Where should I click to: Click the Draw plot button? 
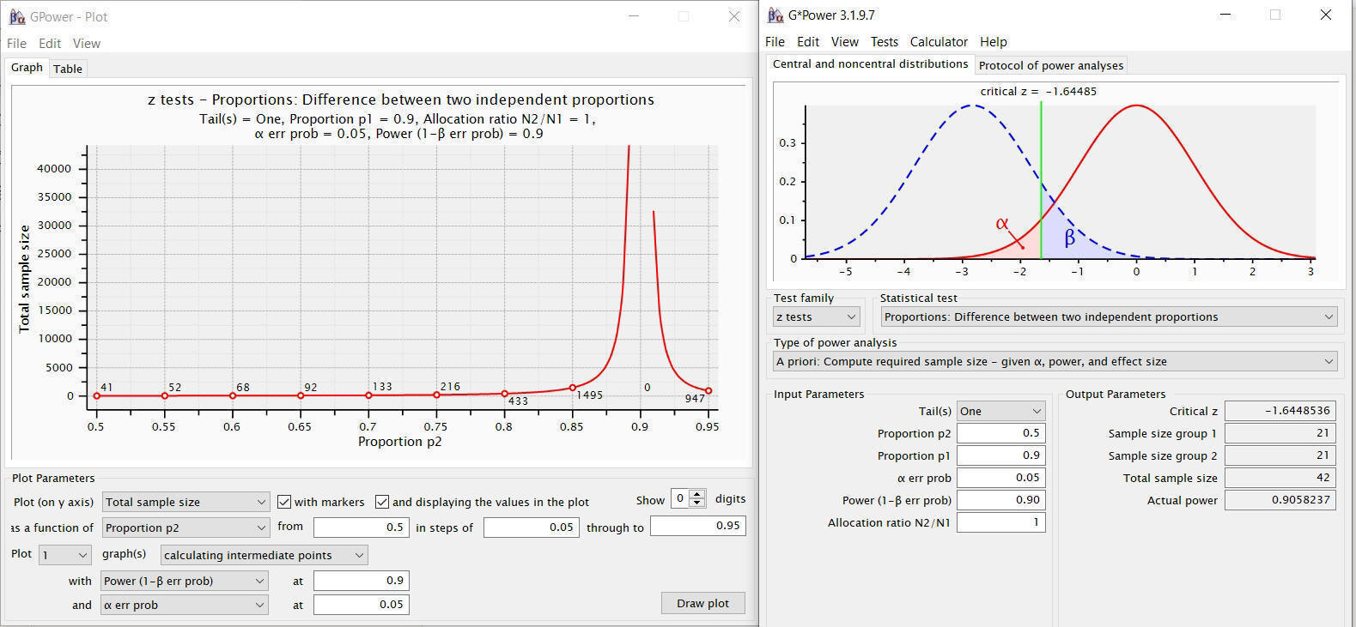702,603
